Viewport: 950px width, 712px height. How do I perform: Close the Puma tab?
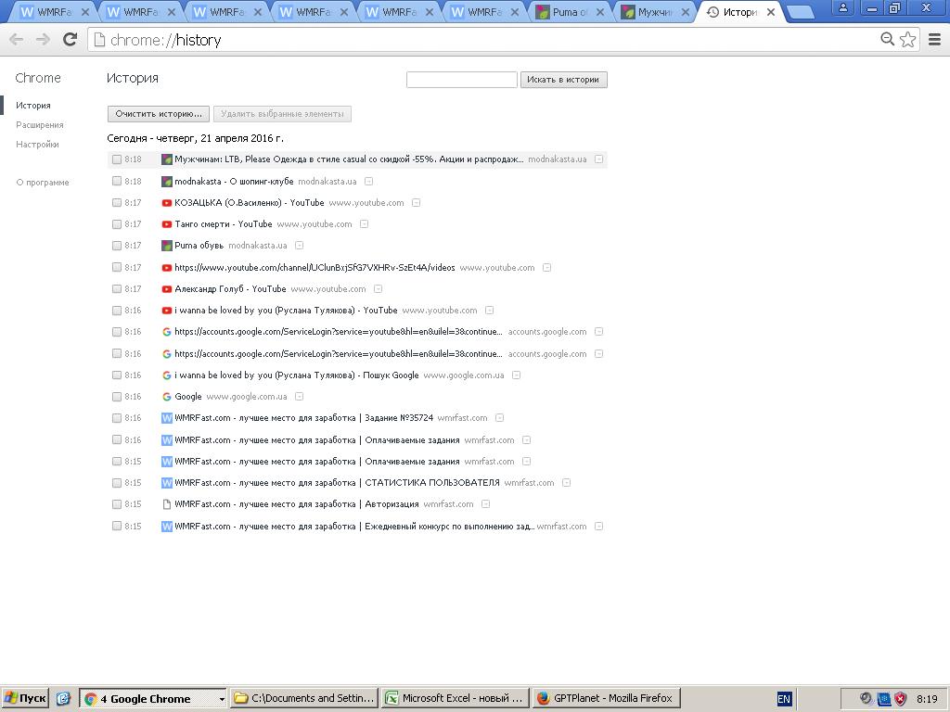(x=600, y=11)
